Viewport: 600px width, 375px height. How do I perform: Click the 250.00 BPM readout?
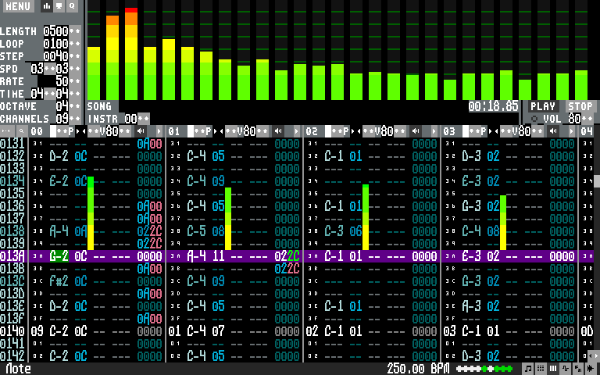point(418,369)
